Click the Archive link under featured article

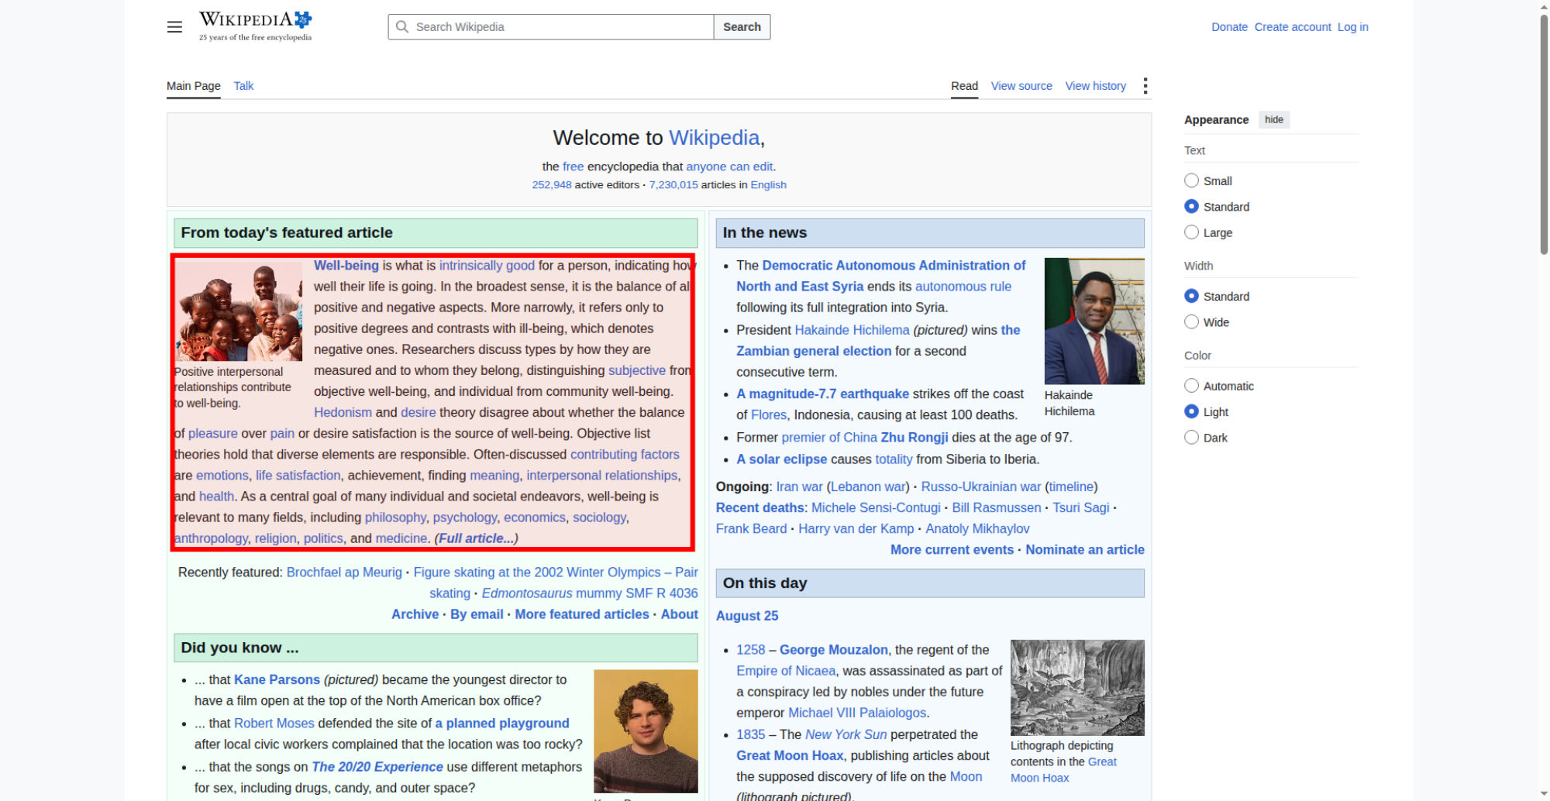415,614
